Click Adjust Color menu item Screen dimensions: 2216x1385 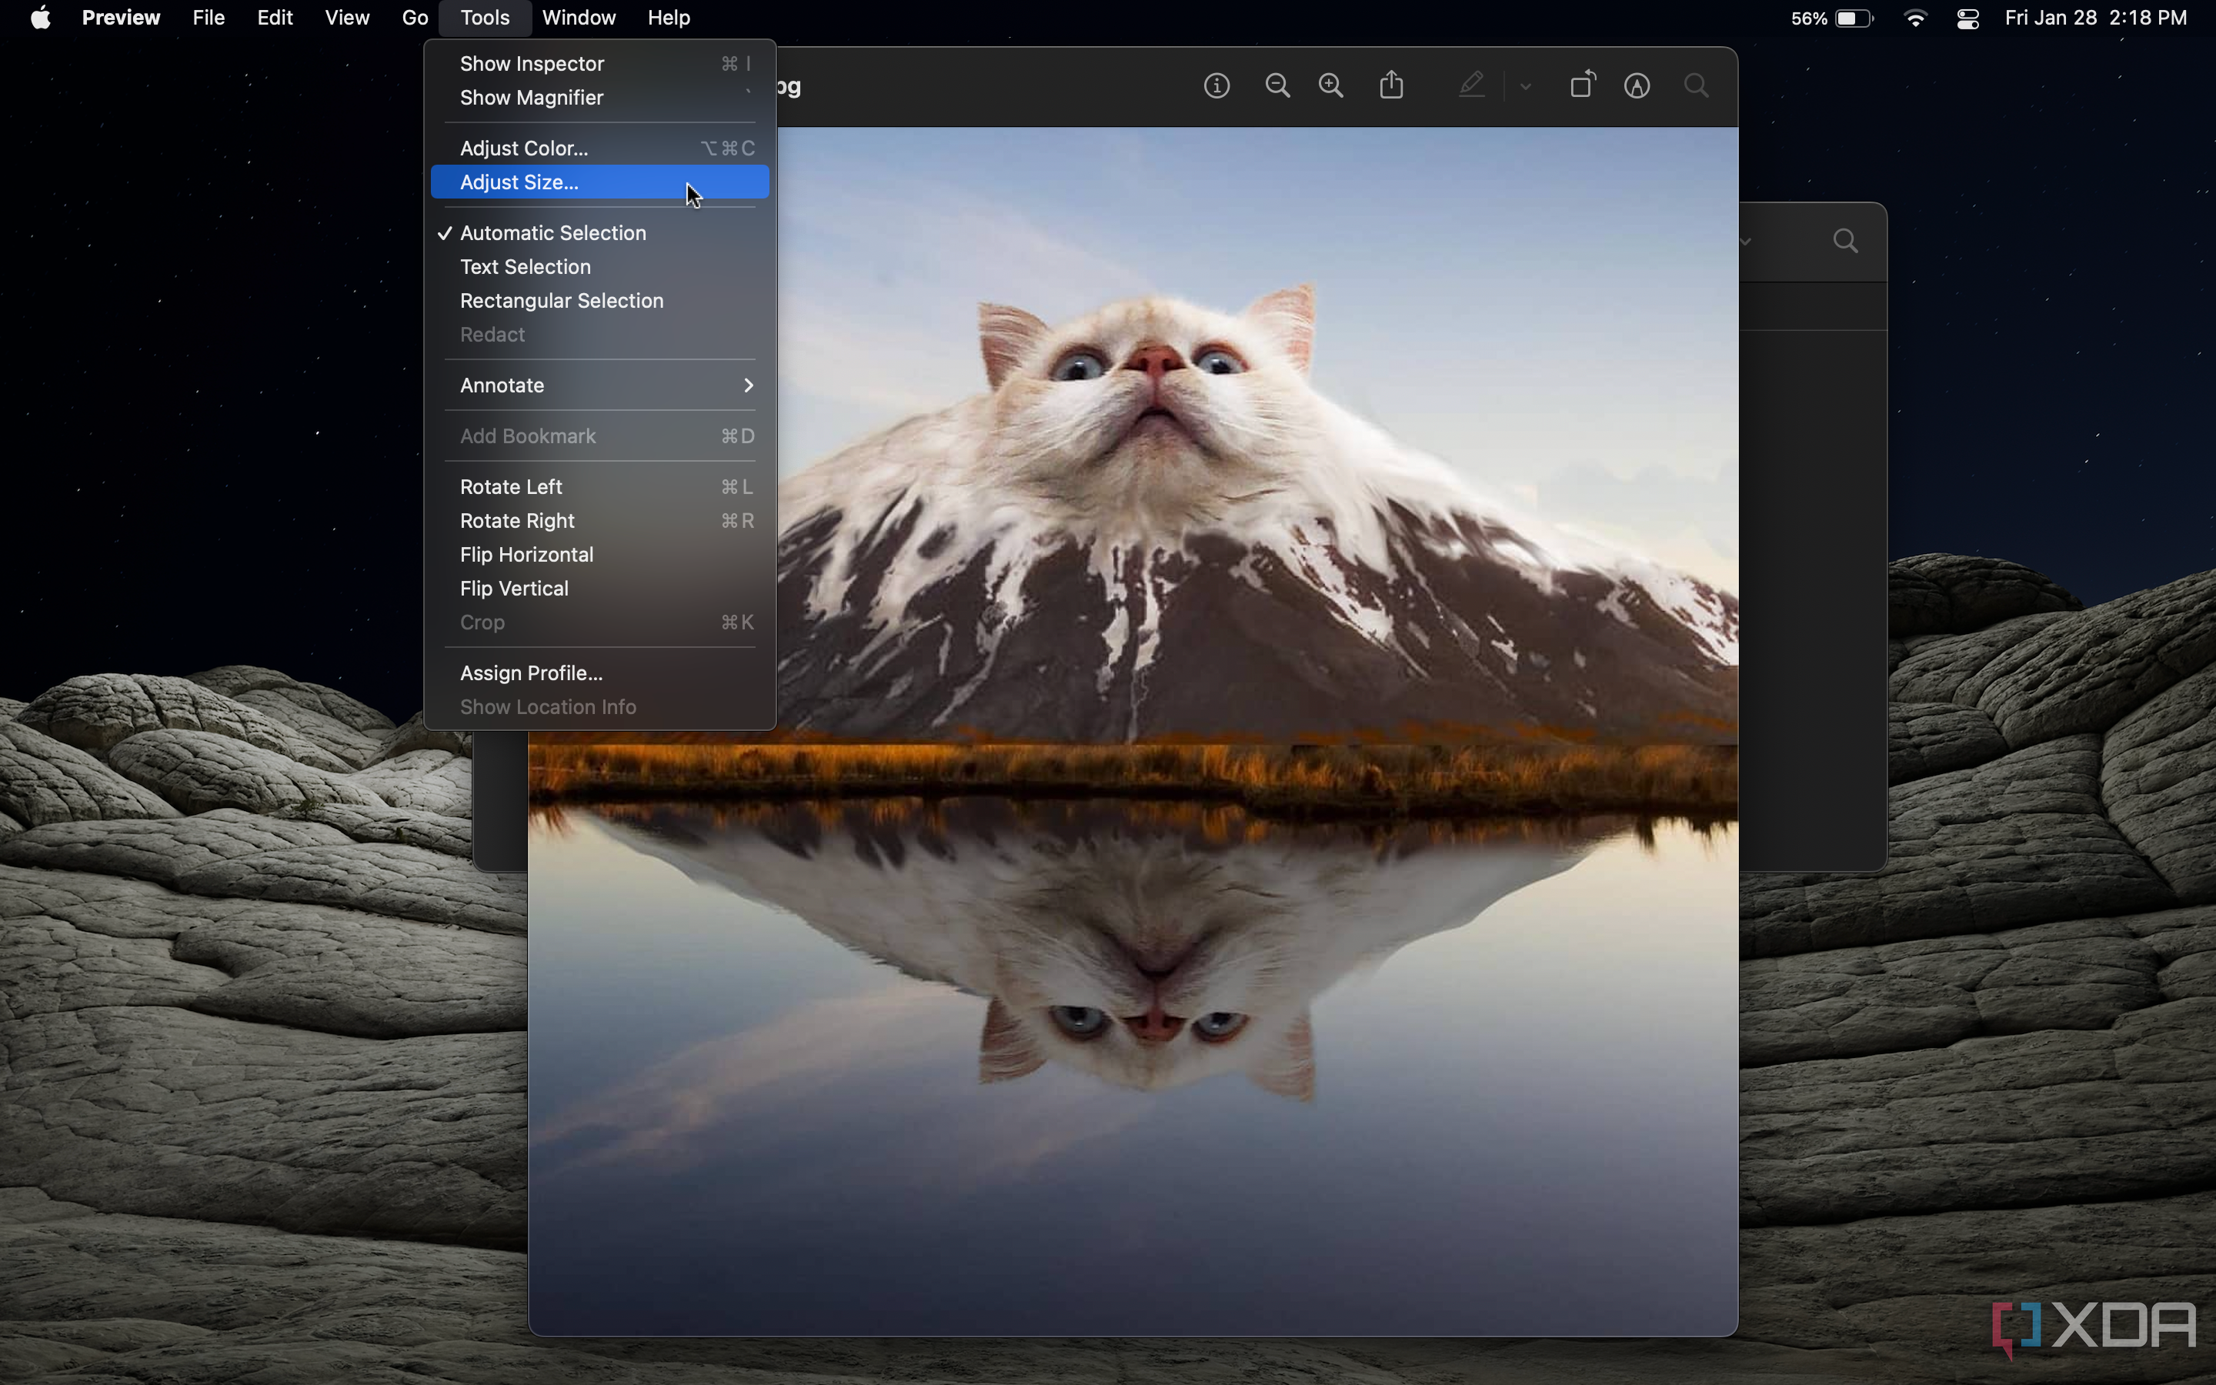point(523,147)
